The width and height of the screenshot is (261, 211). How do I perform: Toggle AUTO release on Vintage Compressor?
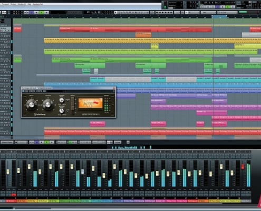(67, 111)
